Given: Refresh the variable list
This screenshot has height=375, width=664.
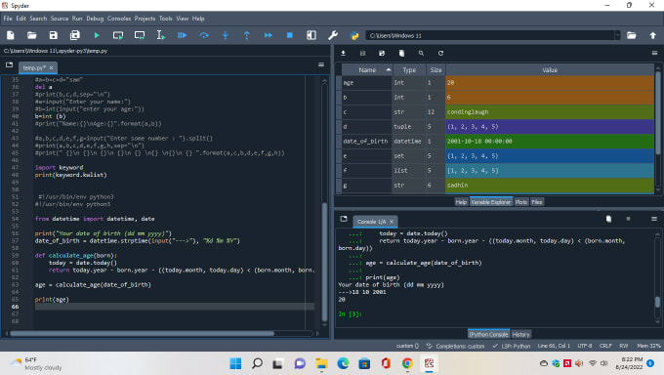Looking at the screenshot, I should (x=440, y=54).
